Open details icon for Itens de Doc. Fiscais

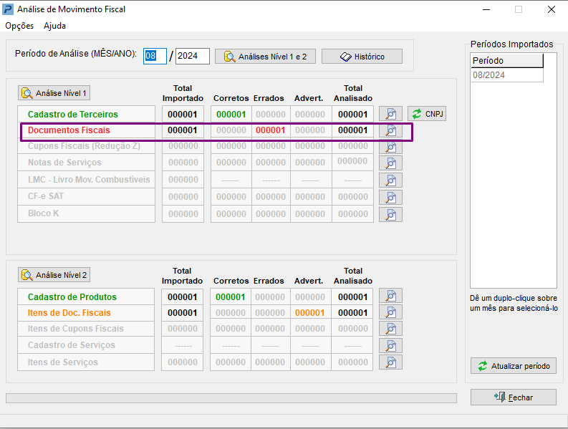(390, 312)
